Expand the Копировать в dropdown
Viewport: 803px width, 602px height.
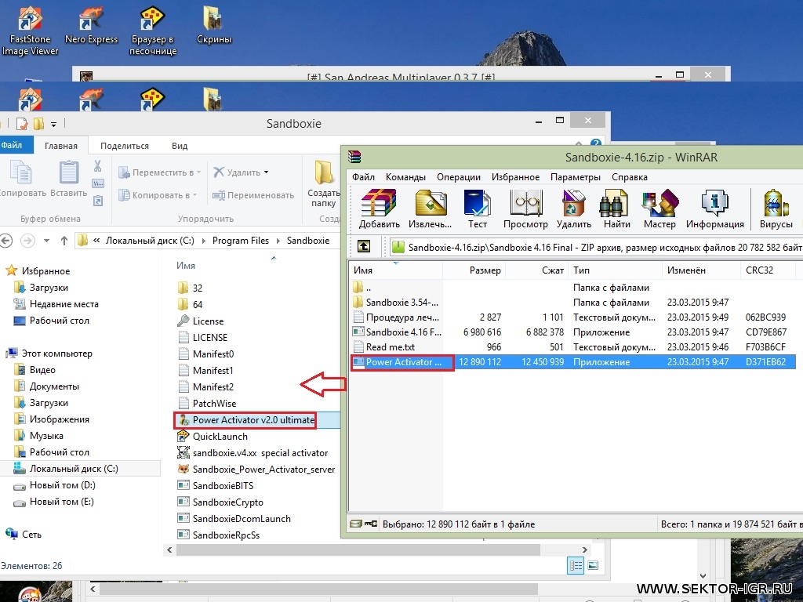tap(195, 195)
